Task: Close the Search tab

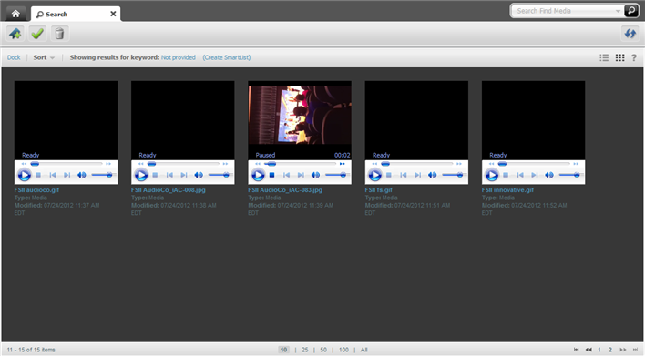Action: 113,14
